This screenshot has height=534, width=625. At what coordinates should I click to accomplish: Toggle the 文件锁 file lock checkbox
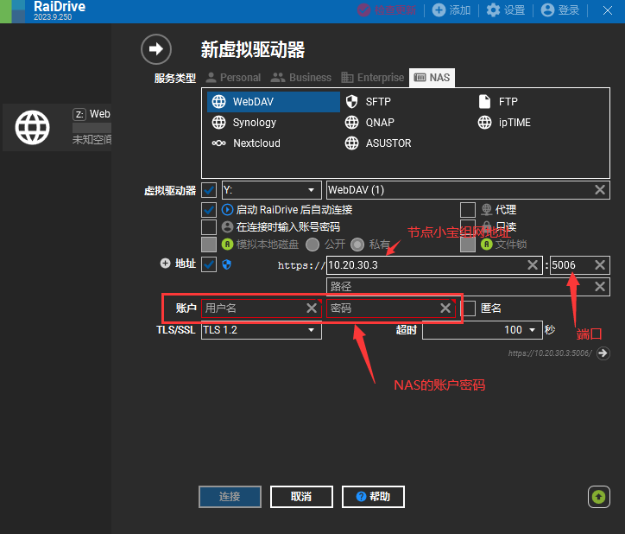[468, 245]
